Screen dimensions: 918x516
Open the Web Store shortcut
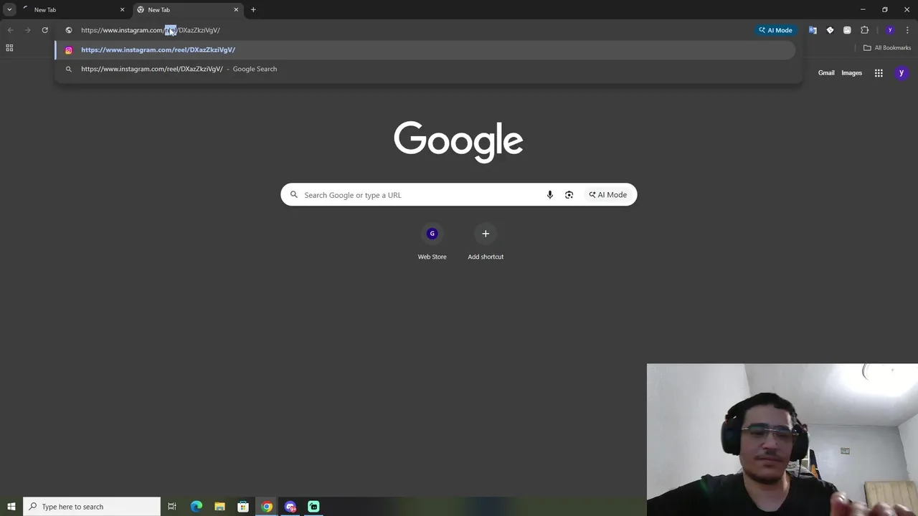[x=432, y=242]
